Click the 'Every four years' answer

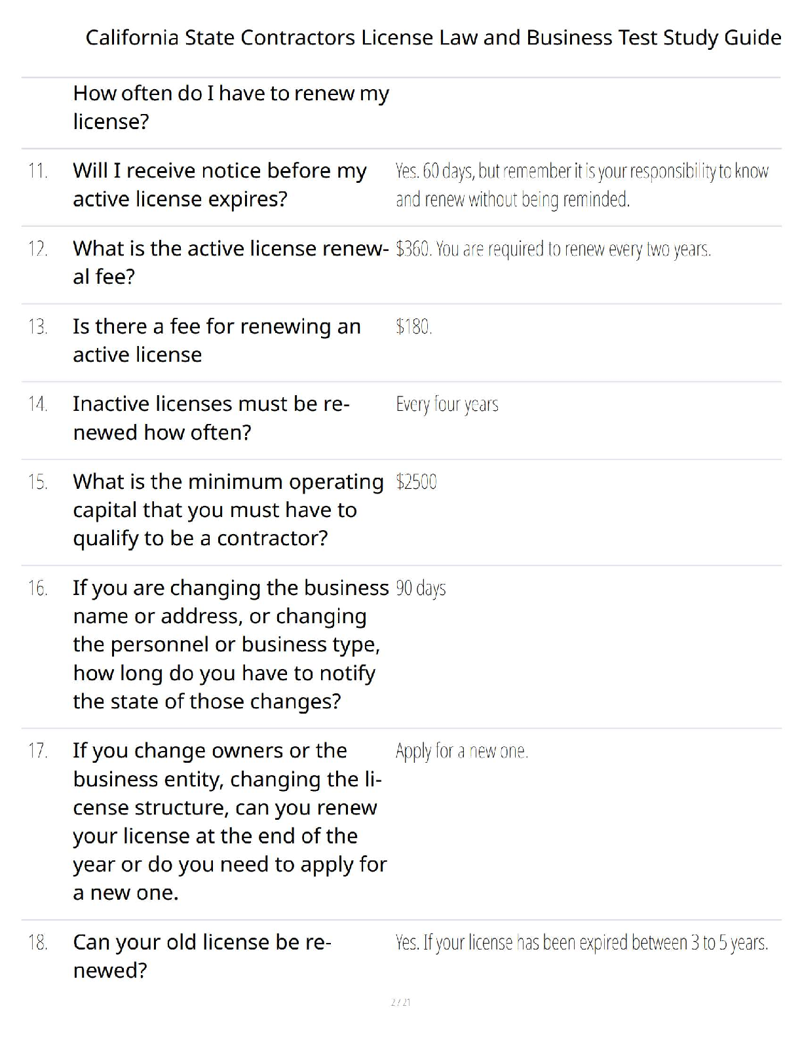(x=447, y=405)
